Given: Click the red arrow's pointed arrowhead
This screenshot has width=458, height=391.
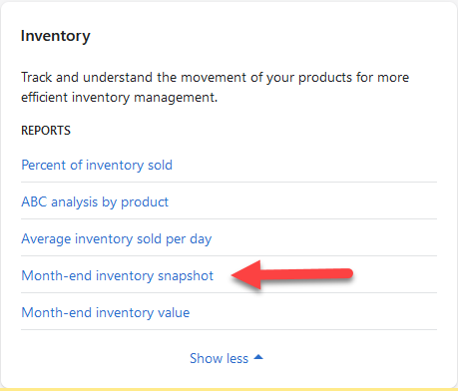Looking at the screenshot, I should 245,274.
